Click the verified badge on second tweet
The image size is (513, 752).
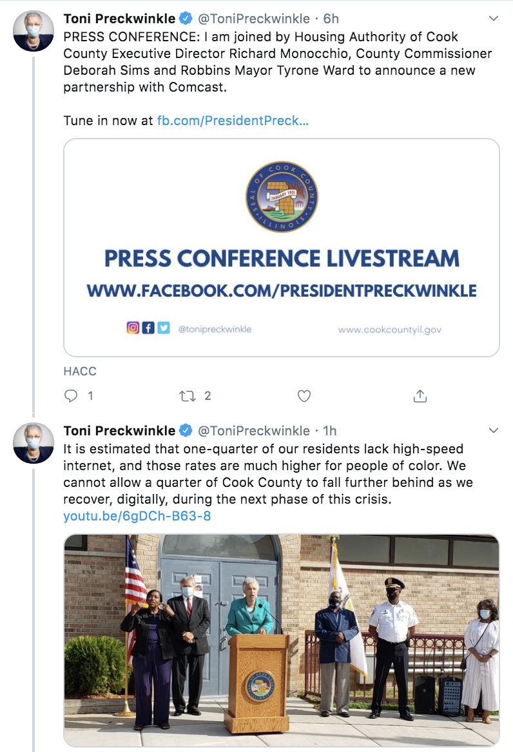click(x=186, y=430)
